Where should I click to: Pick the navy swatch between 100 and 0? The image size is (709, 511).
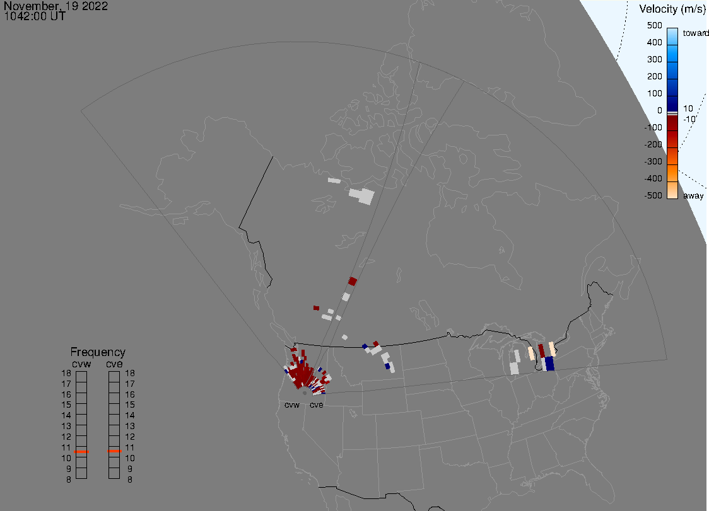[672, 103]
